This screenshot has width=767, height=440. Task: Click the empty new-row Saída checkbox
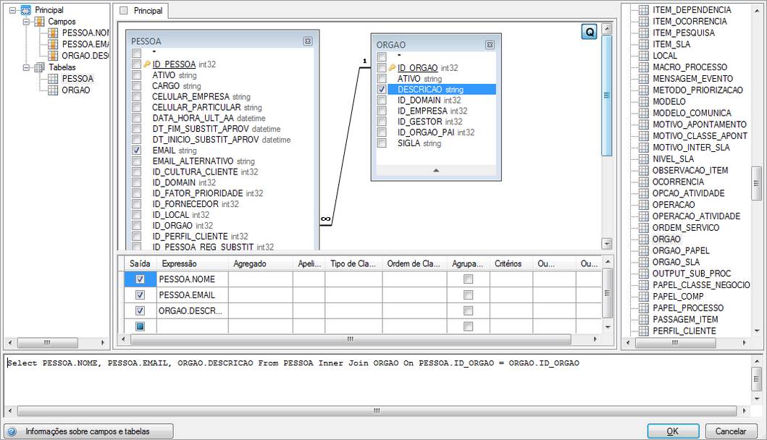click(x=140, y=326)
